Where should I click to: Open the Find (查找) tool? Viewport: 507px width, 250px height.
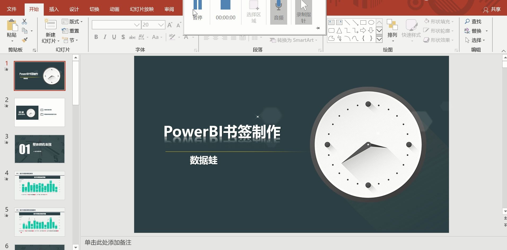click(x=474, y=21)
